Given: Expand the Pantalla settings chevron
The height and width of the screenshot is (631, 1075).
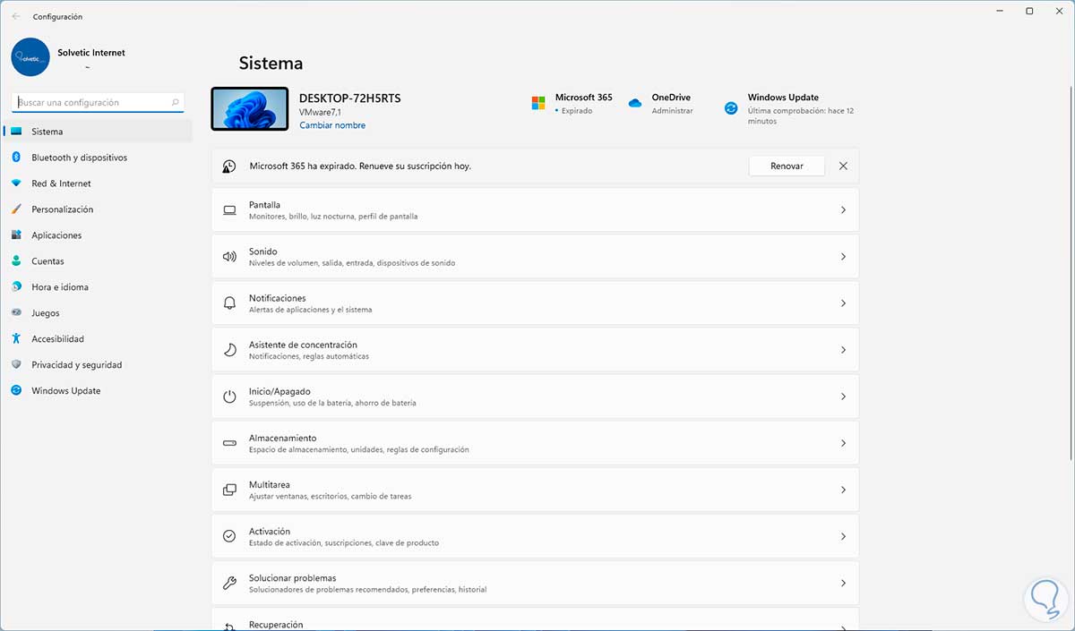Looking at the screenshot, I should 843,210.
